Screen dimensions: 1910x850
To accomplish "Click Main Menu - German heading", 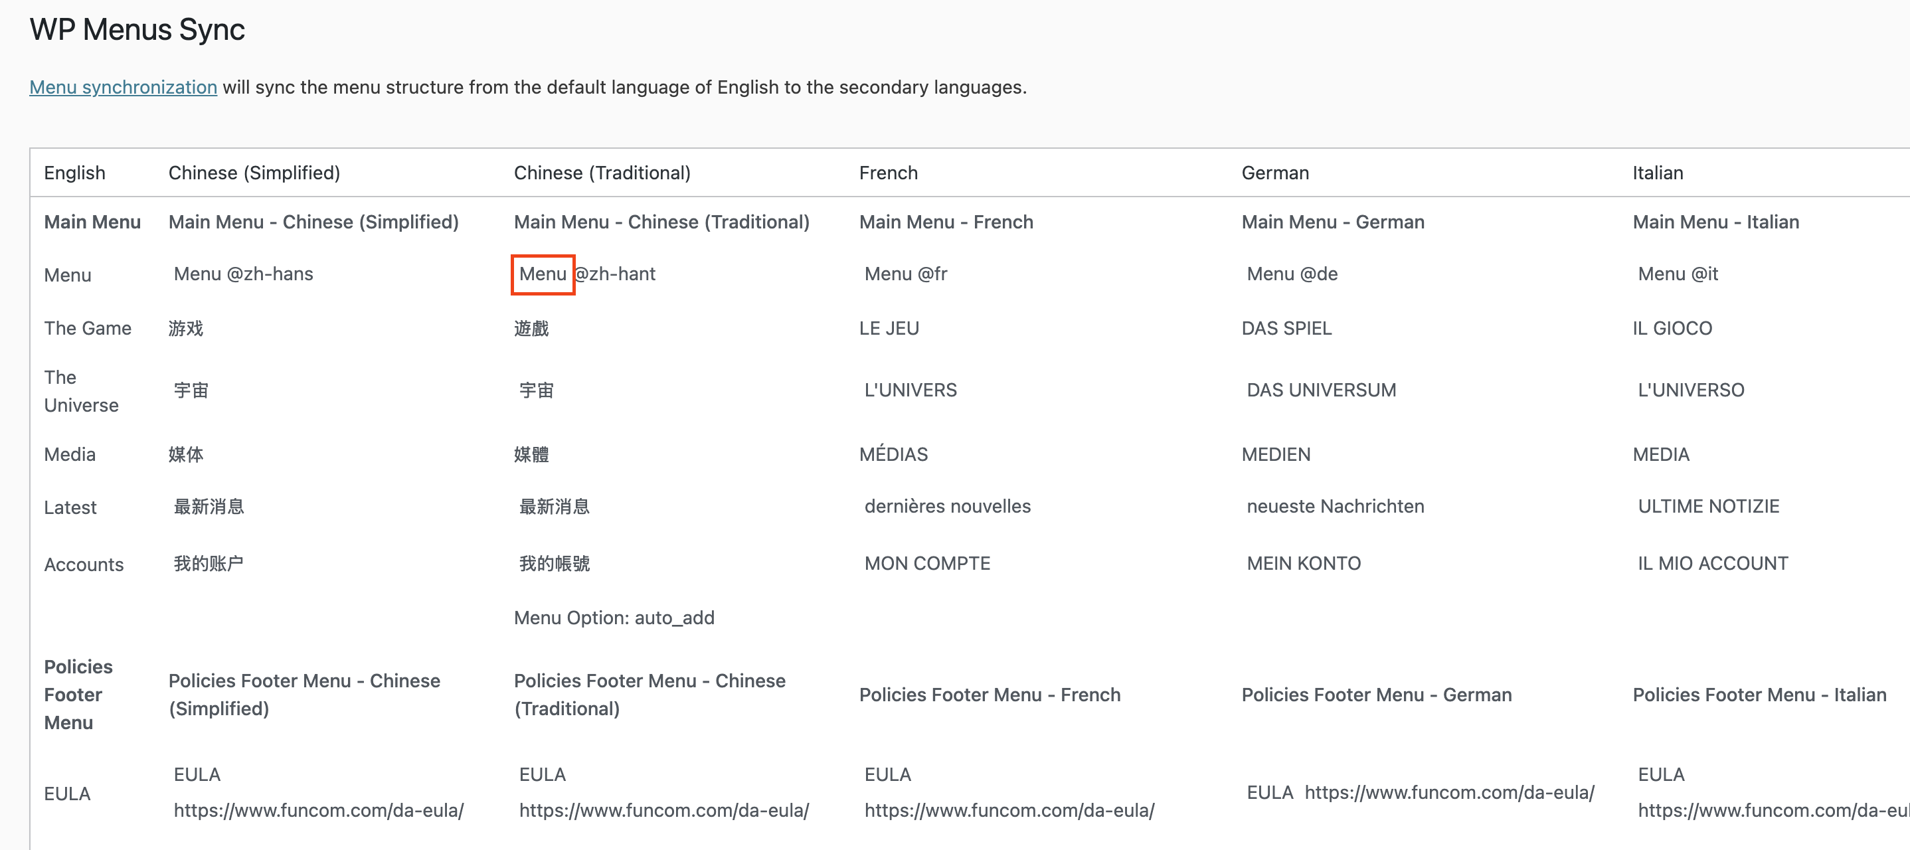I will [1332, 222].
